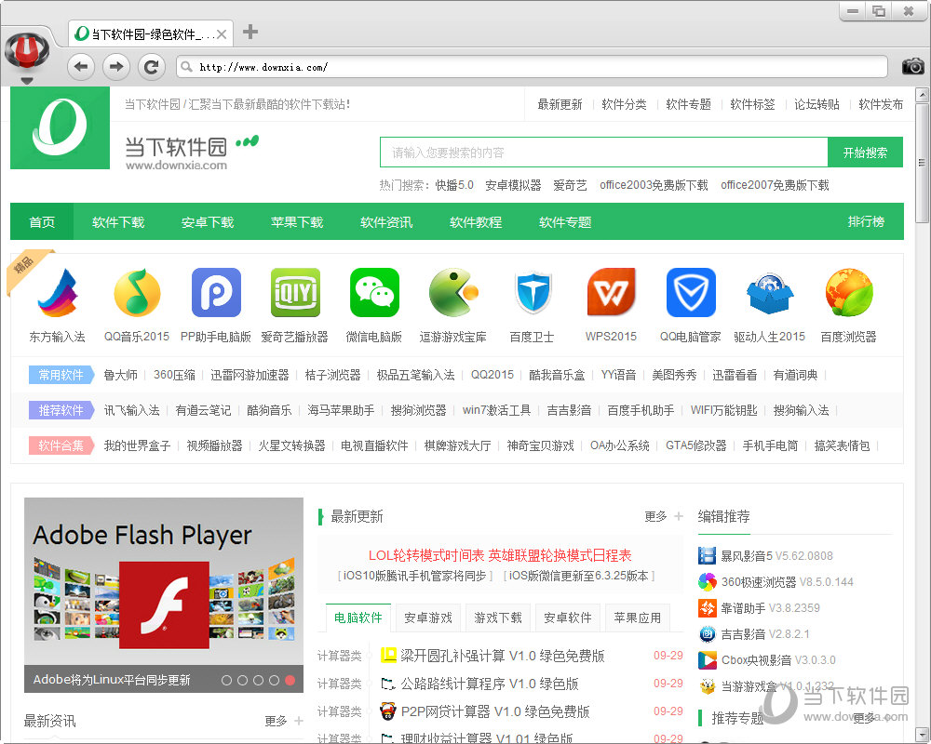Click the 暴风影音5 icon in editor picks
The height and width of the screenshot is (744, 931).
(708, 556)
